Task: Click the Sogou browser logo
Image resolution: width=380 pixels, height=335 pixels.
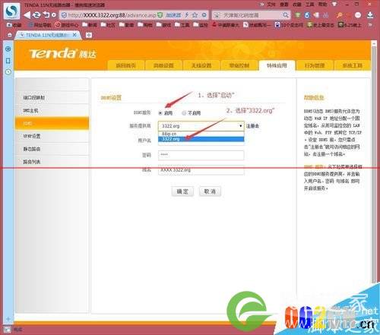Action: (12, 11)
